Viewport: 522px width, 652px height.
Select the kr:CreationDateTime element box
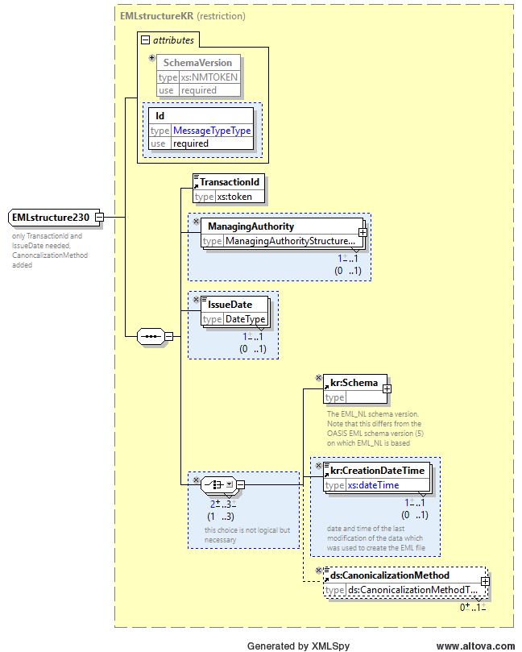tap(376, 477)
